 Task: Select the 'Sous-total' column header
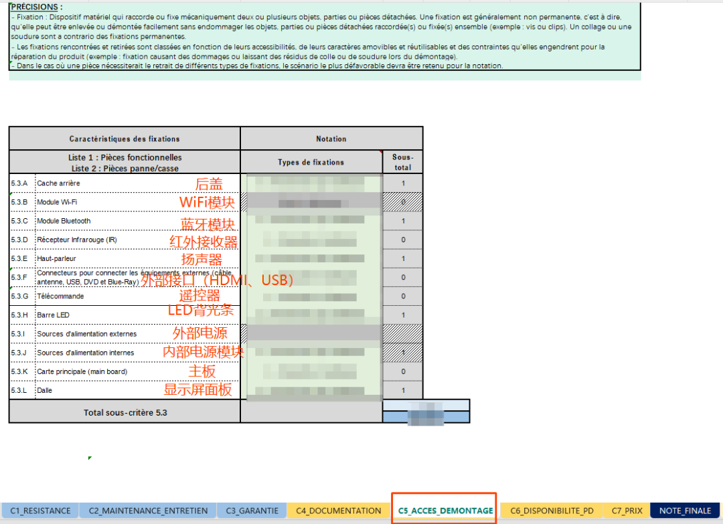[402, 162]
